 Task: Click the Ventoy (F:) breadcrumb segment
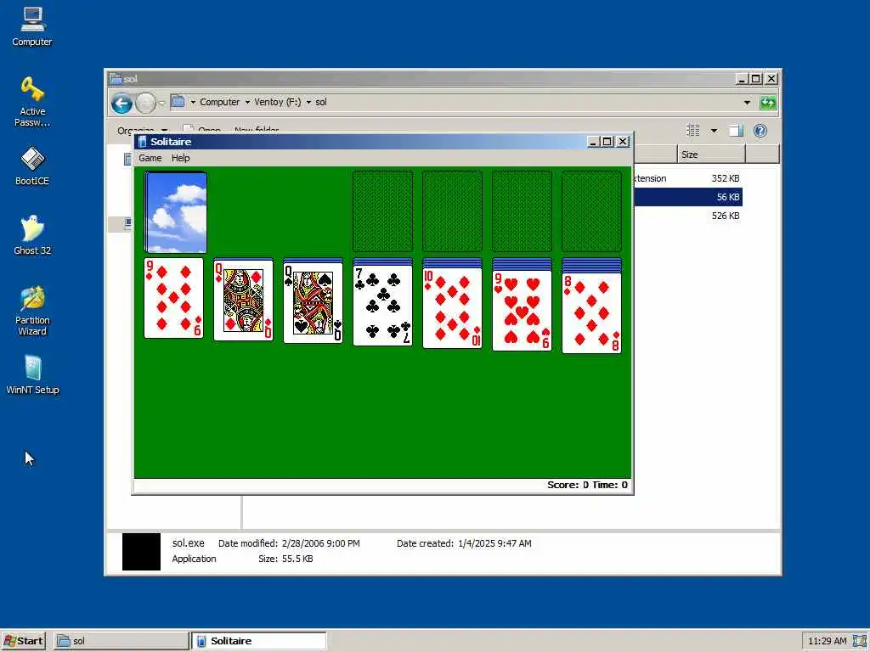278,102
